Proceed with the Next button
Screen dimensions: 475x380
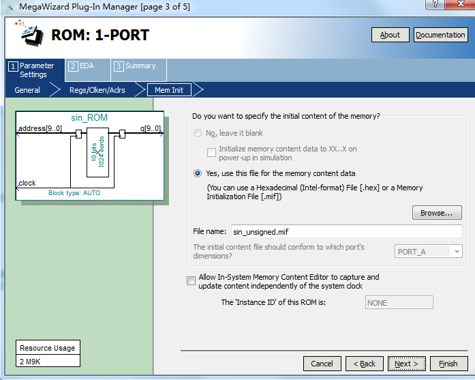click(407, 364)
